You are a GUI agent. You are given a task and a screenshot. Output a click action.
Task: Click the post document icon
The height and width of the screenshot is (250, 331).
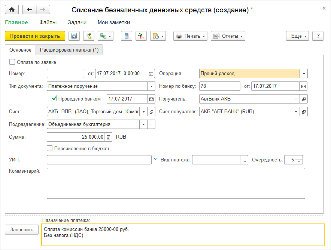point(89,36)
